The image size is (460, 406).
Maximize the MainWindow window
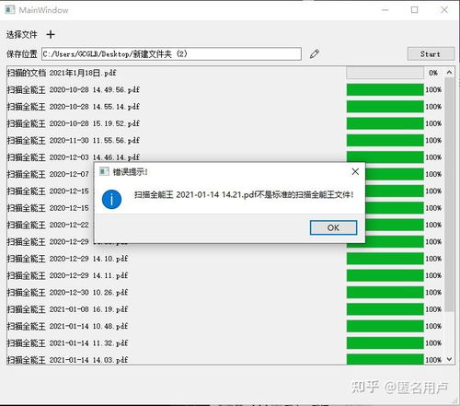pyautogui.click(x=414, y=10)
